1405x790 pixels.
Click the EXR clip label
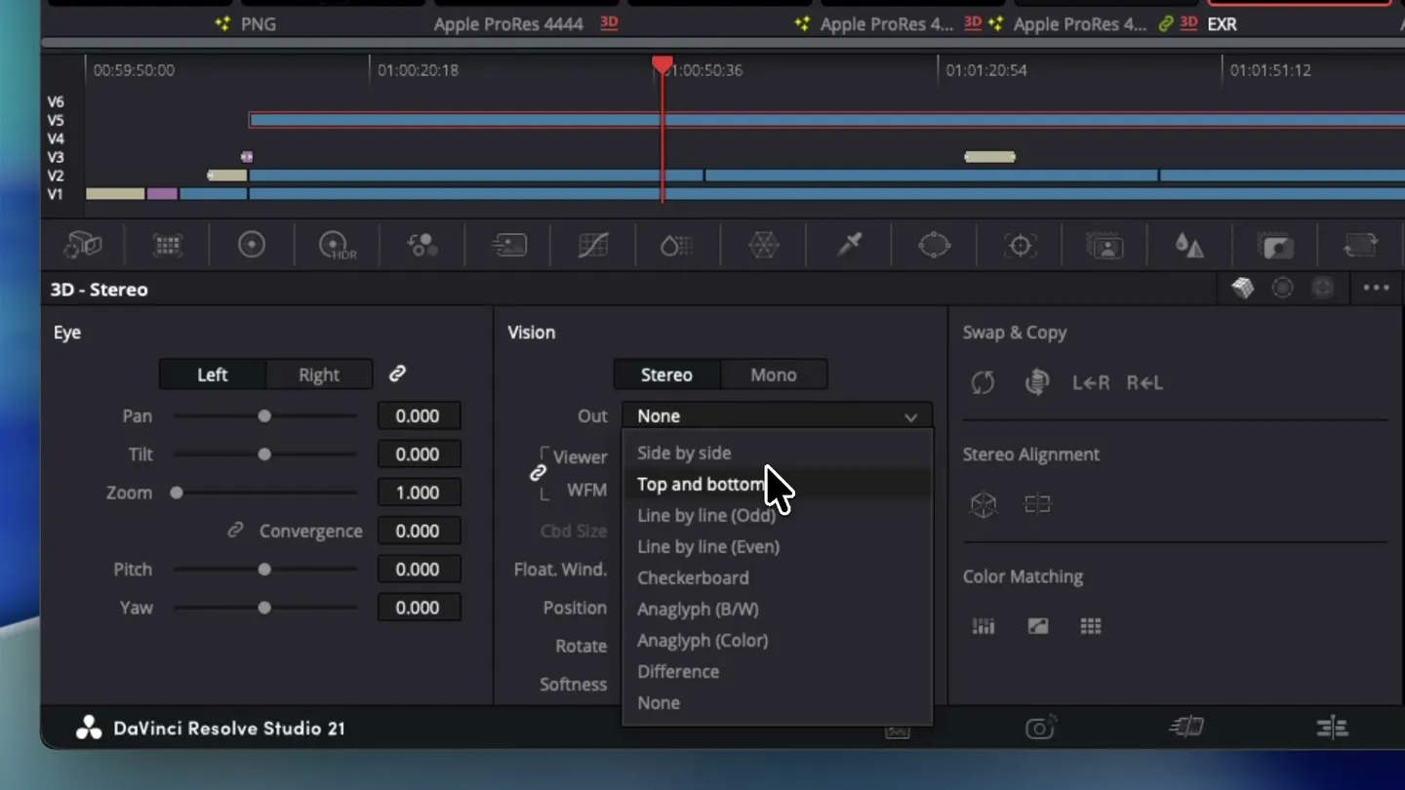coord(1222,23)
